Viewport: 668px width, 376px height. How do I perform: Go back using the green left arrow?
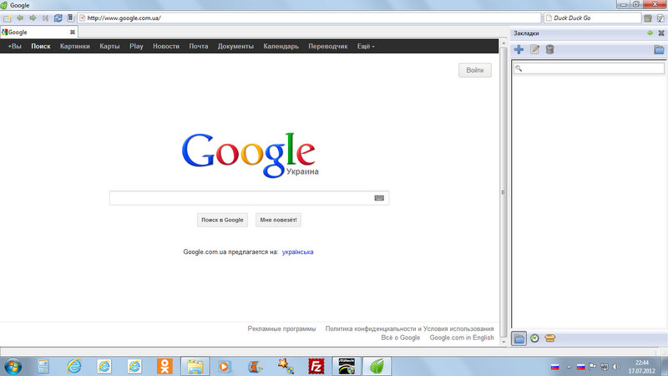point(19,18)
